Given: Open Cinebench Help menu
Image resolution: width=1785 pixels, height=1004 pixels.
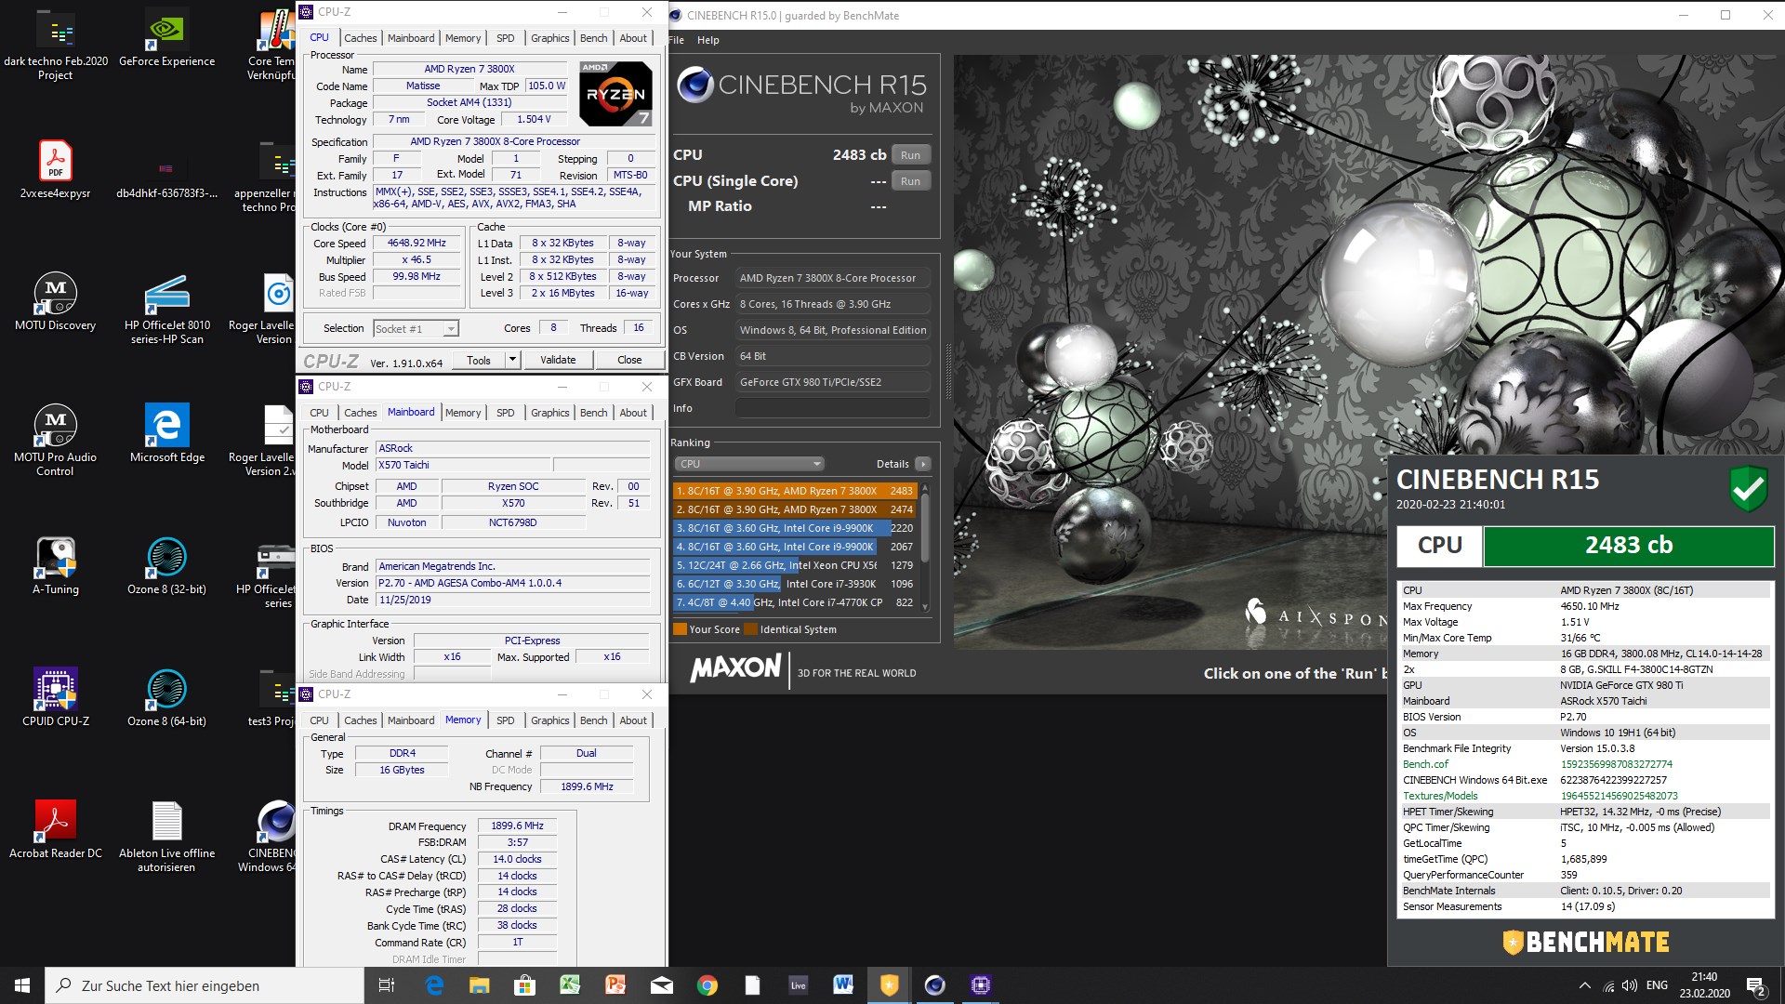Looking at the screenshot, I should tap(707, 40).
